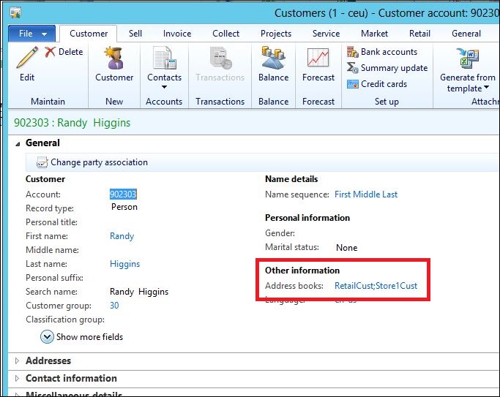Screen dimensions: 500x397
Task: Open the Forecast chart icon
Action: pyautogui.click(x=318, y=58)
